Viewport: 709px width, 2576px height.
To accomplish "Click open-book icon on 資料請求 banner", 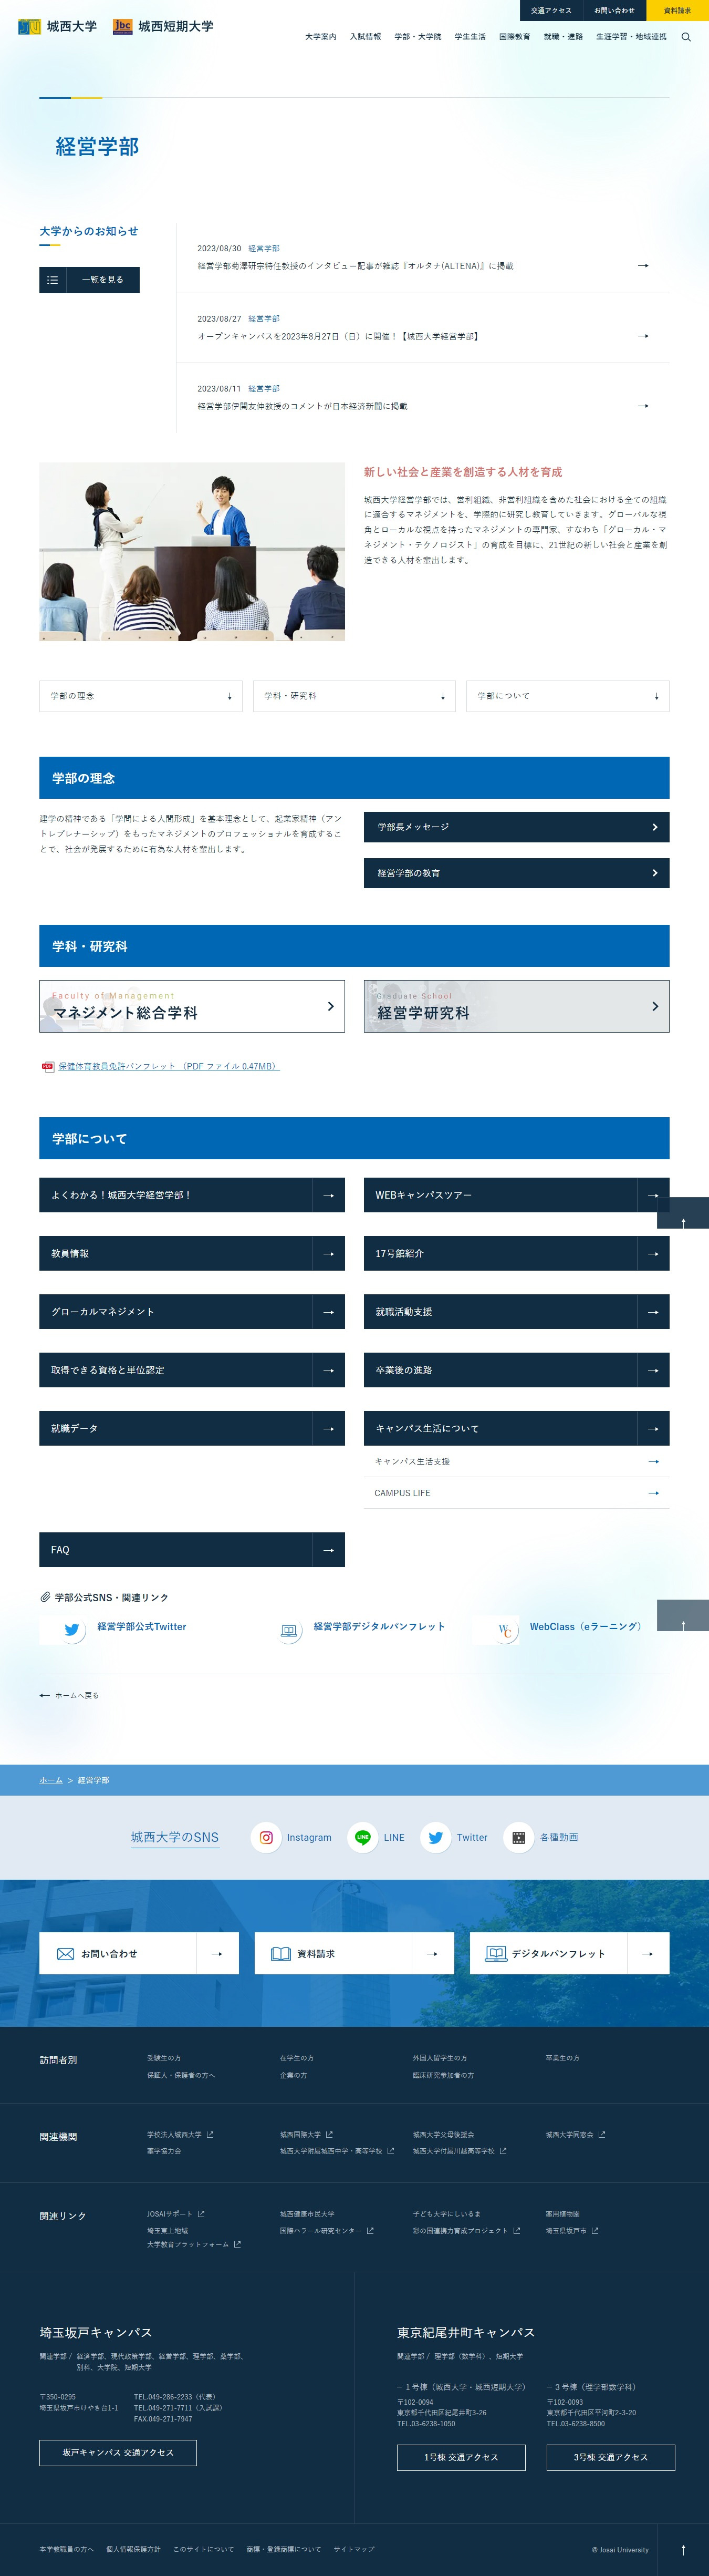I will tap(281, 1953).
